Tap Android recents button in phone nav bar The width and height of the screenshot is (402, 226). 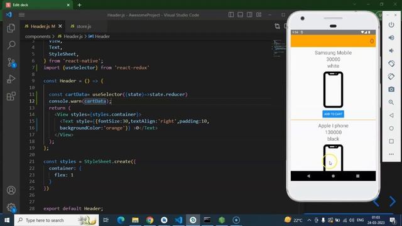coord(357,176)
